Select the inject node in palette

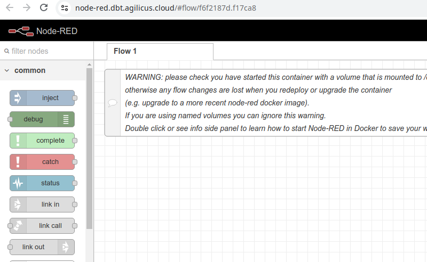click(42, 98)
